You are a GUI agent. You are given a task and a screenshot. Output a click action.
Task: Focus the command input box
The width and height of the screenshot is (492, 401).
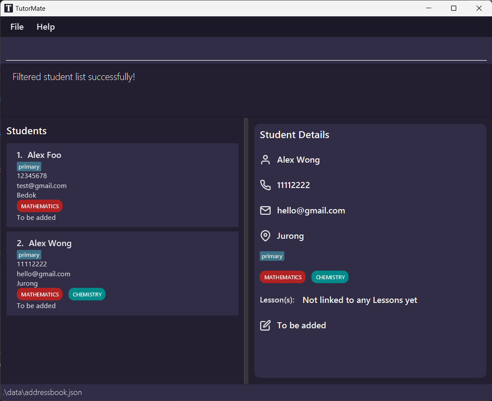(246, 51)
